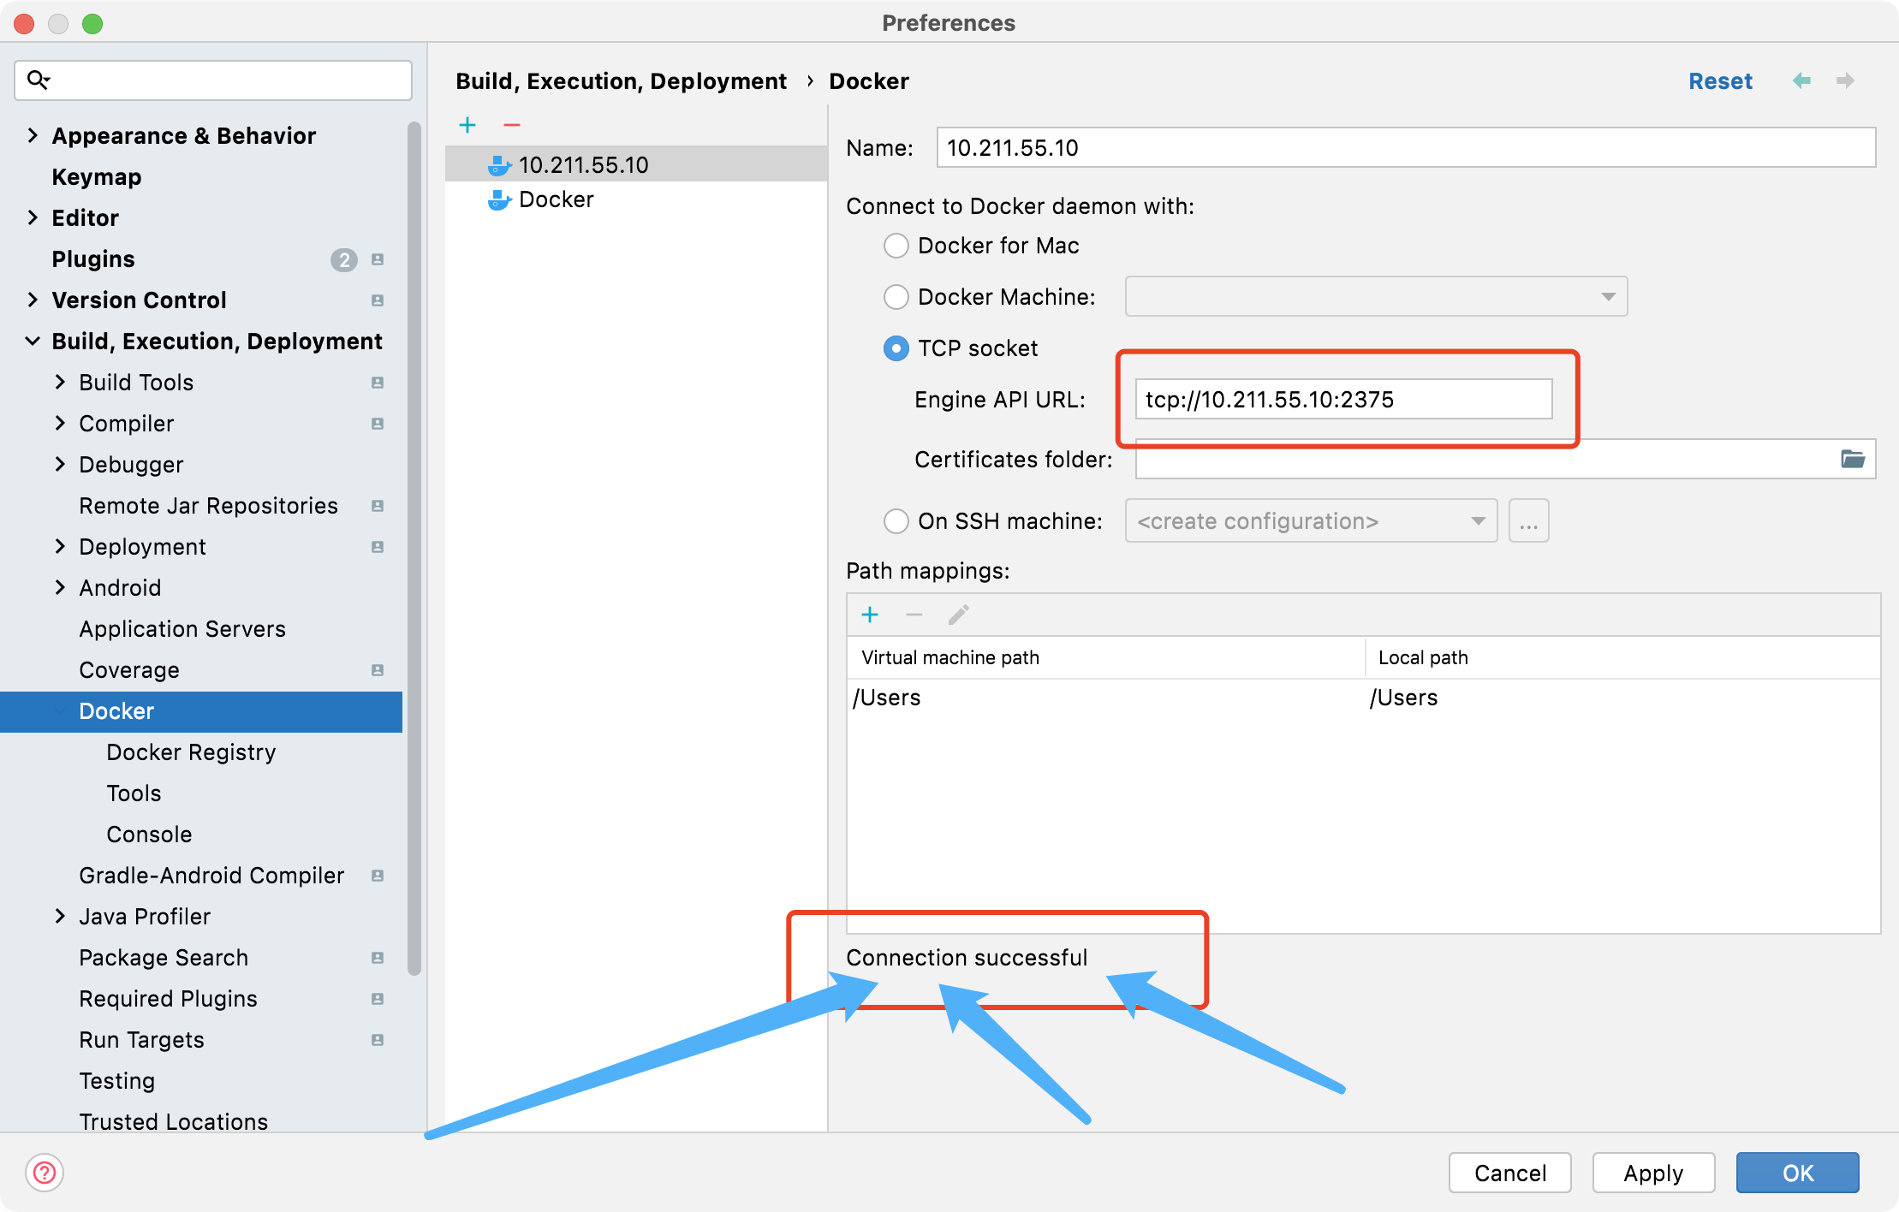Select the Docker connection in list
The image size is (1899, 1212).
[x=636, y=199]
